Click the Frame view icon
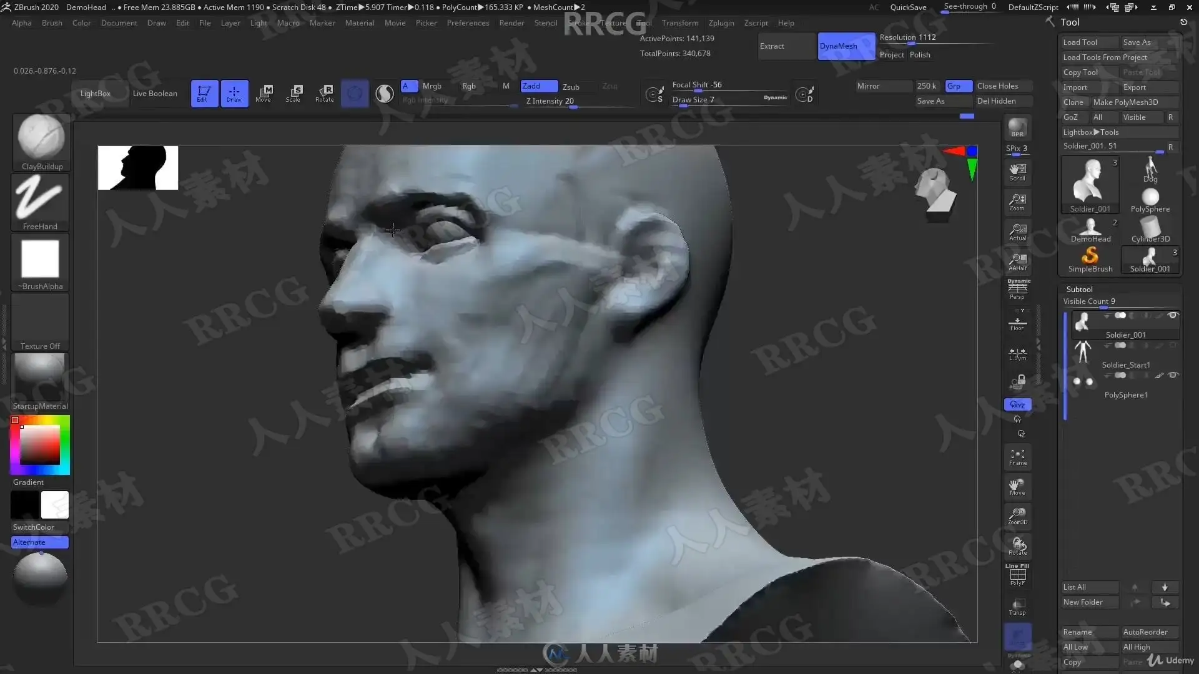The height and width of the screenshot is (674, 1199). (x=1017, y=457)
